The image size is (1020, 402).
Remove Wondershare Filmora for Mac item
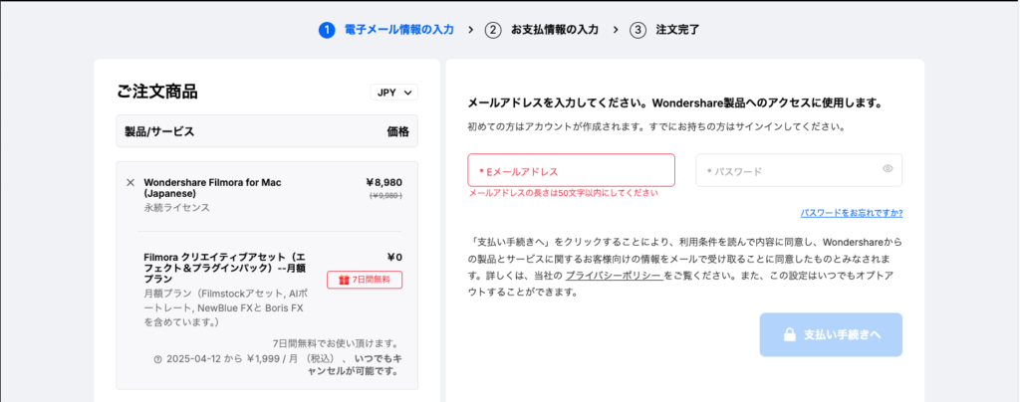(130, 182)
